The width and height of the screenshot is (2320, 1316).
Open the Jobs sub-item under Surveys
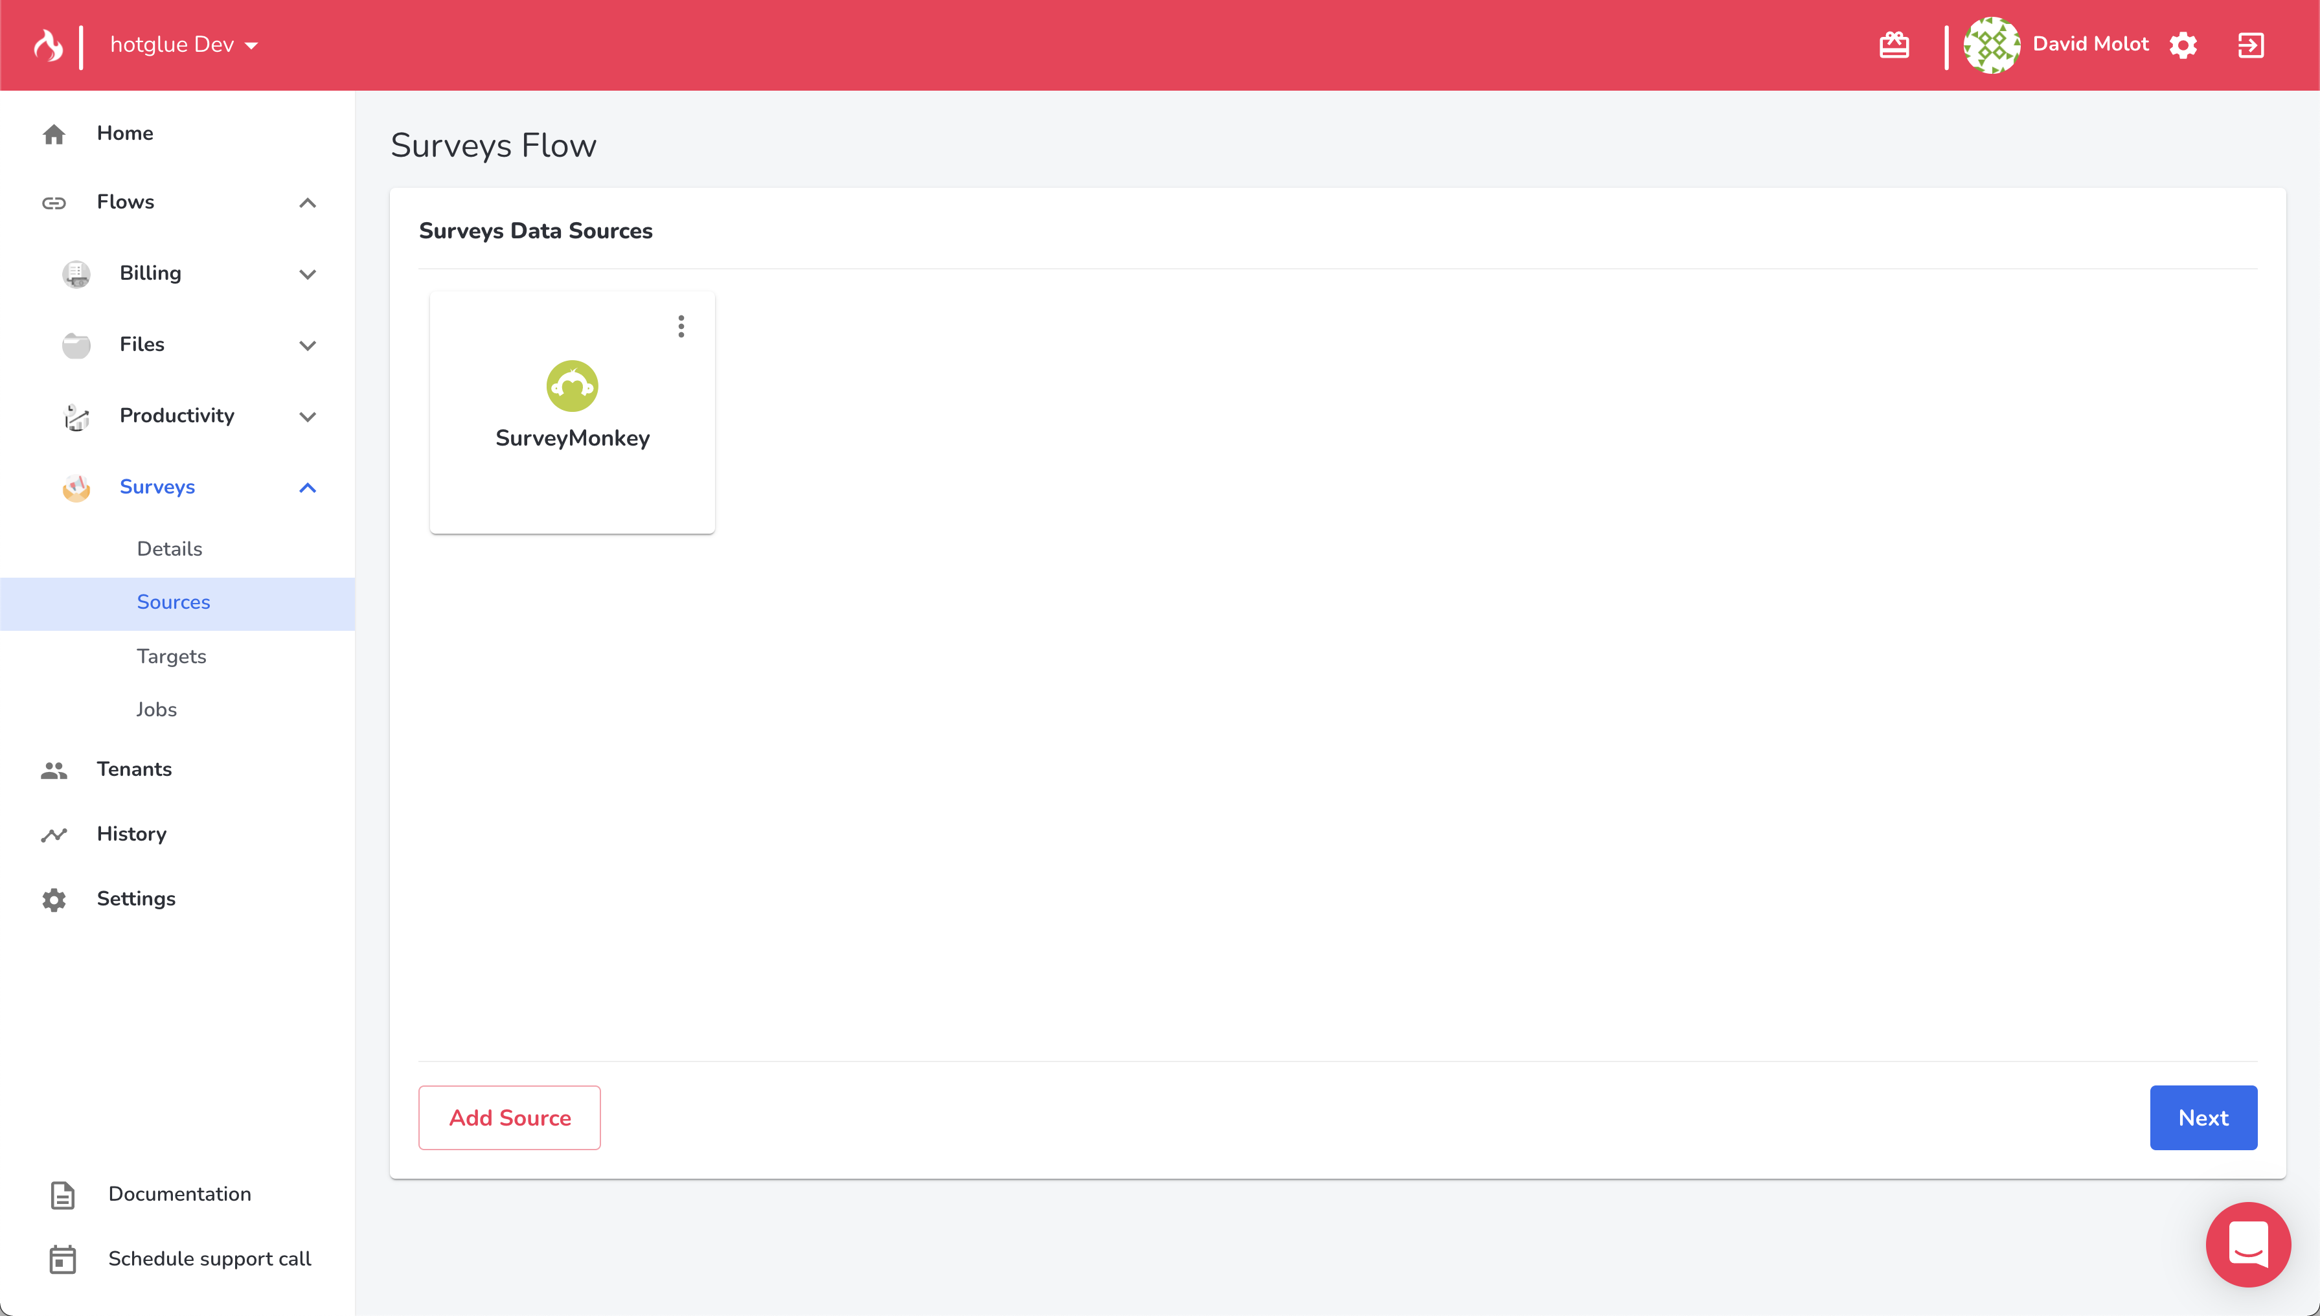156,710
